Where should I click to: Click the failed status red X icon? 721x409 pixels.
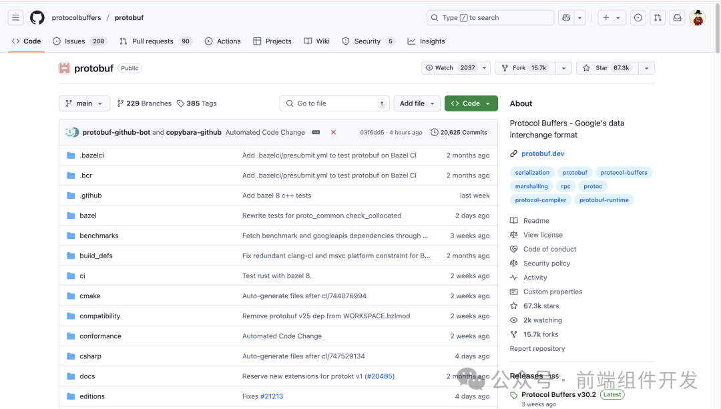333,132
